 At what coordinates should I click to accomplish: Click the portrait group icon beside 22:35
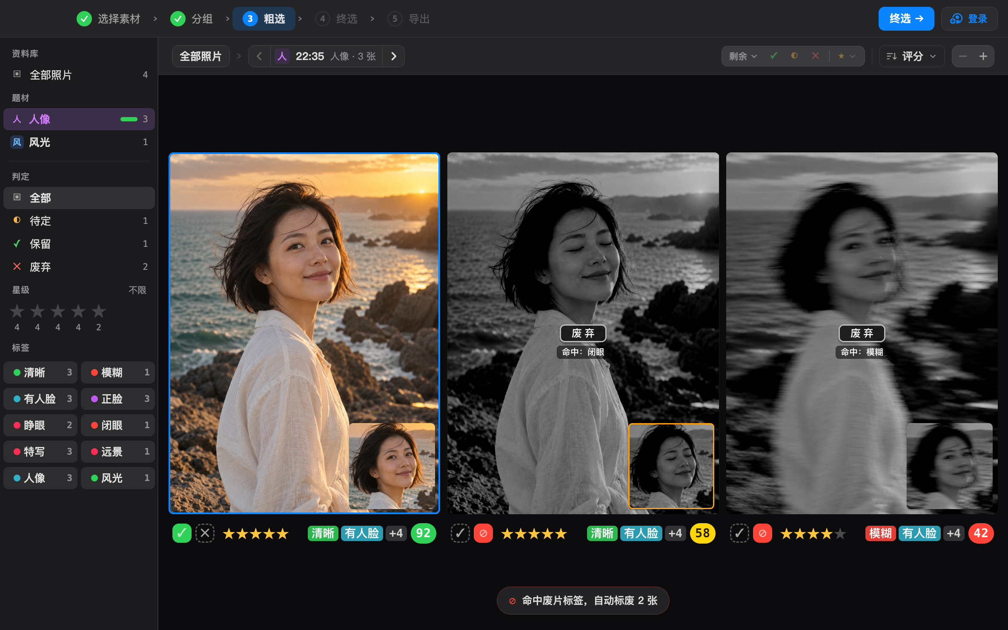(x=282, y=56)
